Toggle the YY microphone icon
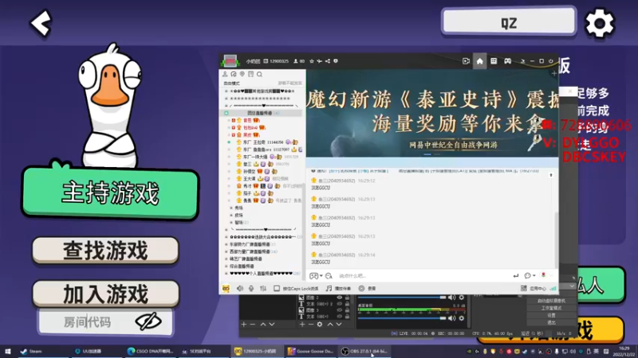 coord(251,288)
